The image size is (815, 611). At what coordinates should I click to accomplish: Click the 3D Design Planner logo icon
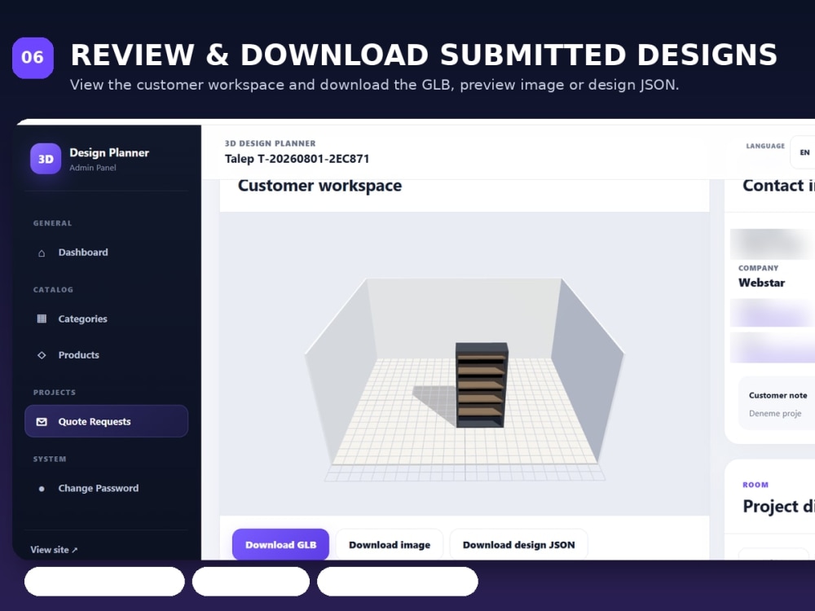(46, 159)
